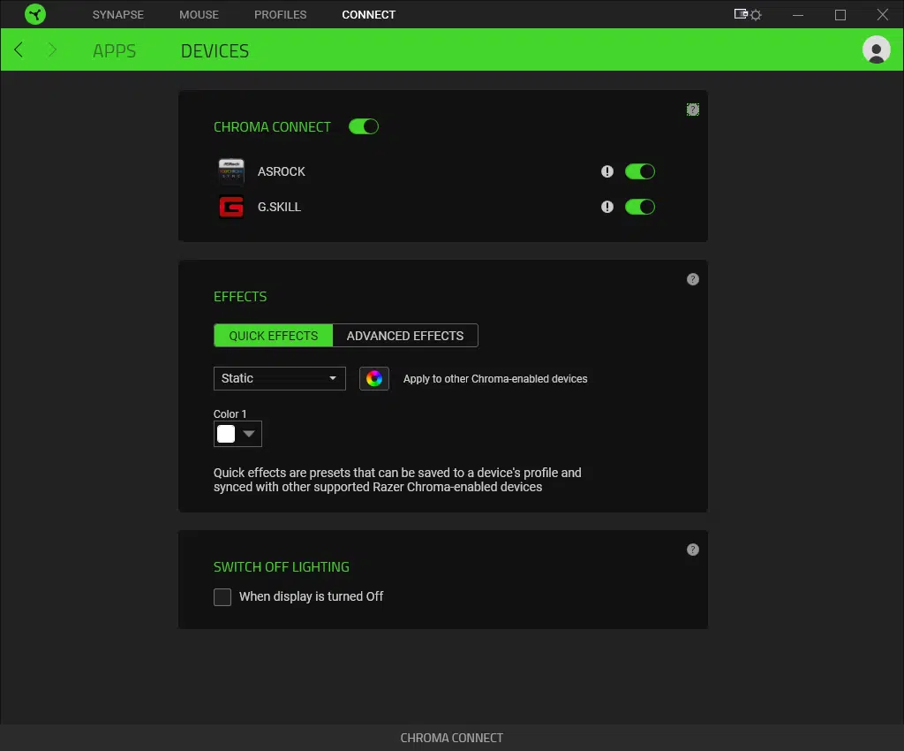904x751 pixels.
Task: Toggle the ASRock device switch
Action: [639, 171]
